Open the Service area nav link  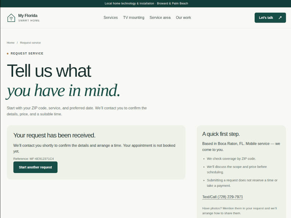(160, 17)
